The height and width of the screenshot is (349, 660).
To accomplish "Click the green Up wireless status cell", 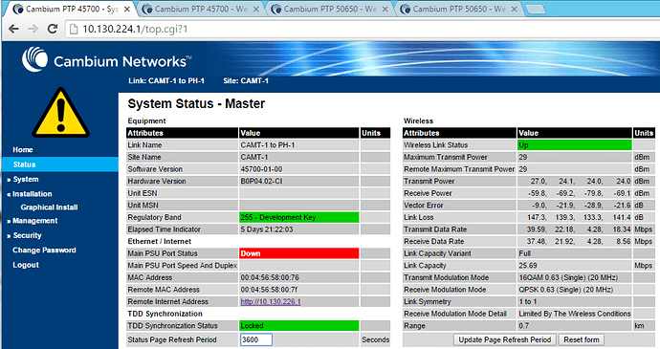I will (x=575, y=144).
